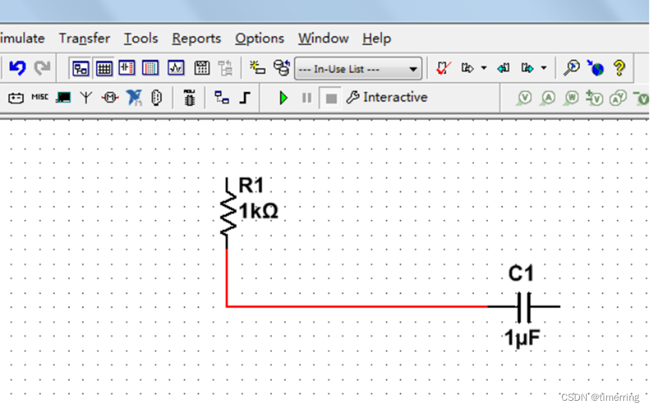Pause the running simulation
Image resolution: width=650 pixels, height=409 pixels.
tap(306, 98)
